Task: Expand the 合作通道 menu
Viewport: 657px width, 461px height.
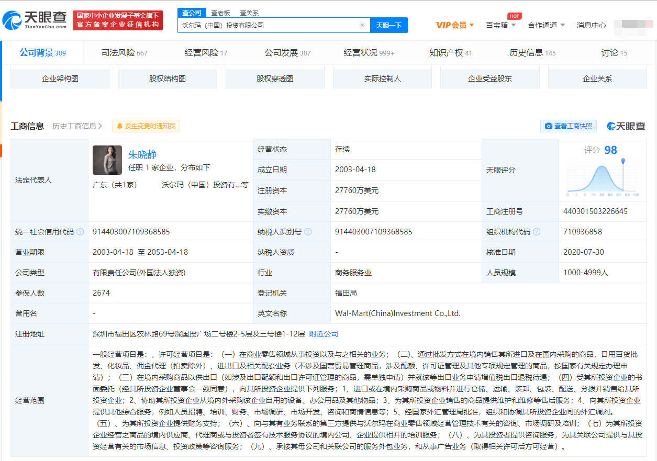Action: 547,25
